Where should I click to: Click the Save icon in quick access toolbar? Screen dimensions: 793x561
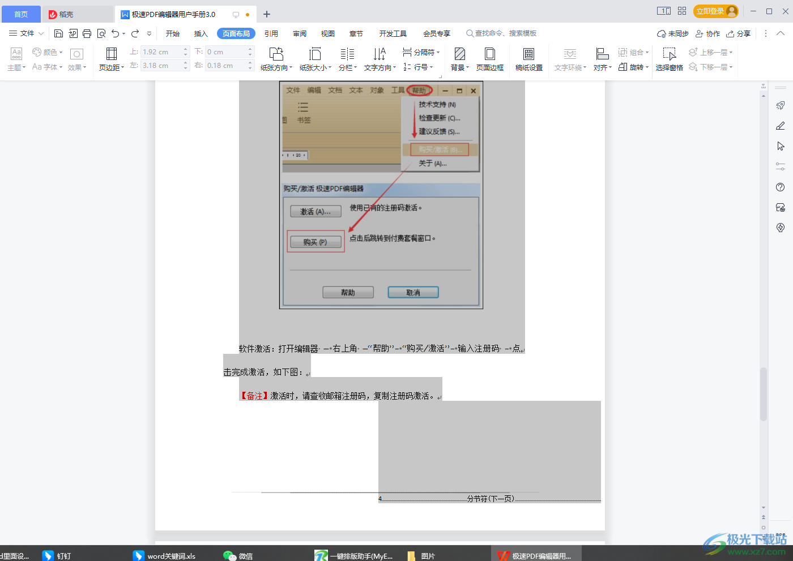58,33
